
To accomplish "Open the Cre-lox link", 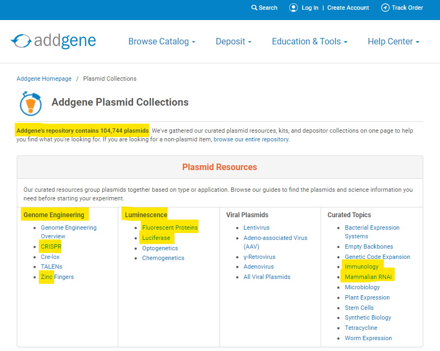I will tap(50, 257).
